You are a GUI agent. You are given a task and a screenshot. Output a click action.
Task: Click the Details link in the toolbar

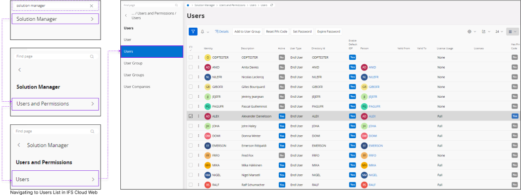[x=222, y=32]
